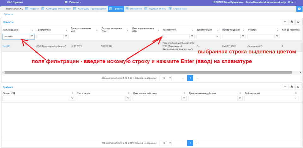The image size is (303, 148).
Task: Apply filter icon for Предприятие column
Action: point(66,37)
